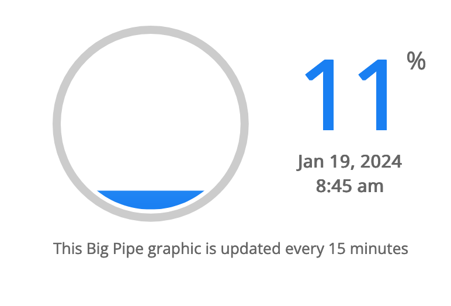Image resolution: width=451 pixels, height=306 pixels.
Task: Select the date Jan 19, 2024
Action: coord(349,162)
